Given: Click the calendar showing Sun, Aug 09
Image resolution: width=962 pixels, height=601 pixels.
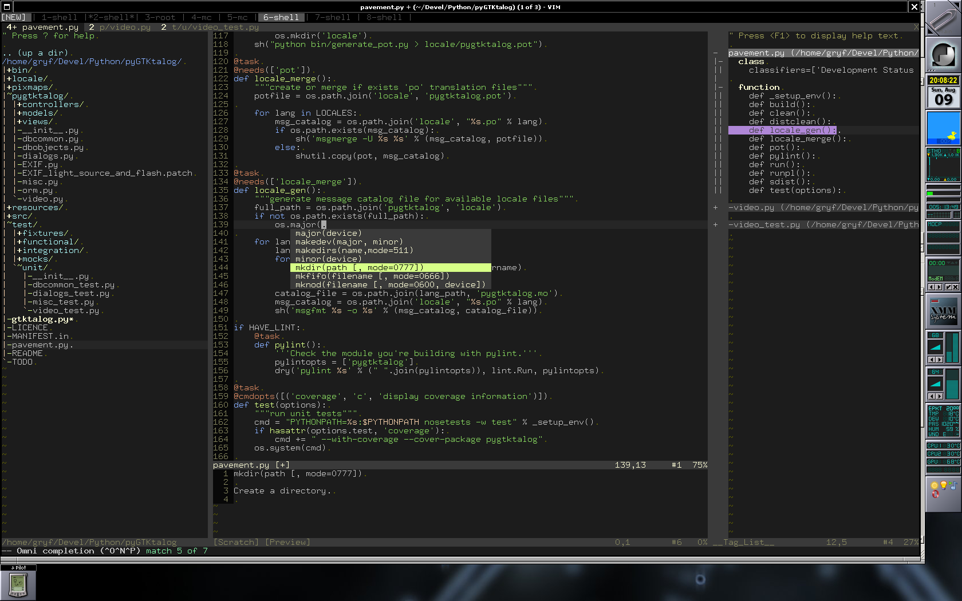Looking at the screenshot, I should (x=943, y=97).
